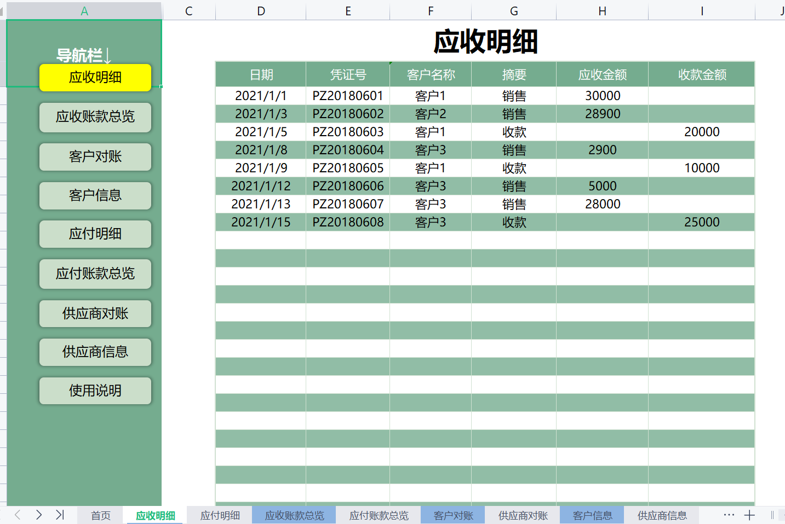Switch to the 应收账款总览 sheet tab
785x524 pixels.
click(x=294, y=515)
